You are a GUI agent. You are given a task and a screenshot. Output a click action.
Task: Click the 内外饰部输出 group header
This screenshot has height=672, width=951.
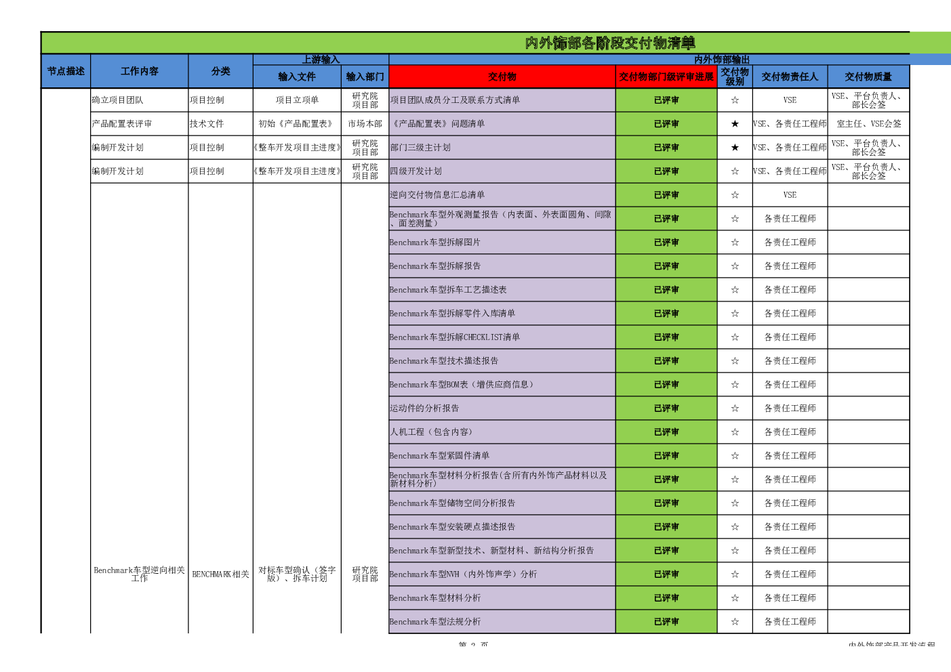pos(722,60)
